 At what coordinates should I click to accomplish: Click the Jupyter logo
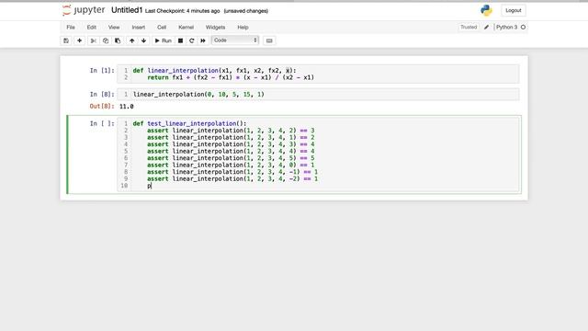point(84,10)
